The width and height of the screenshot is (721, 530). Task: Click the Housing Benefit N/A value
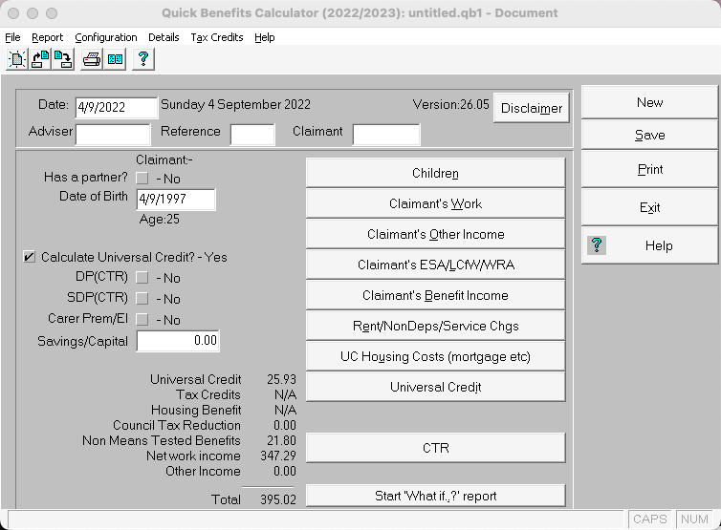click(x=285, y=410)
